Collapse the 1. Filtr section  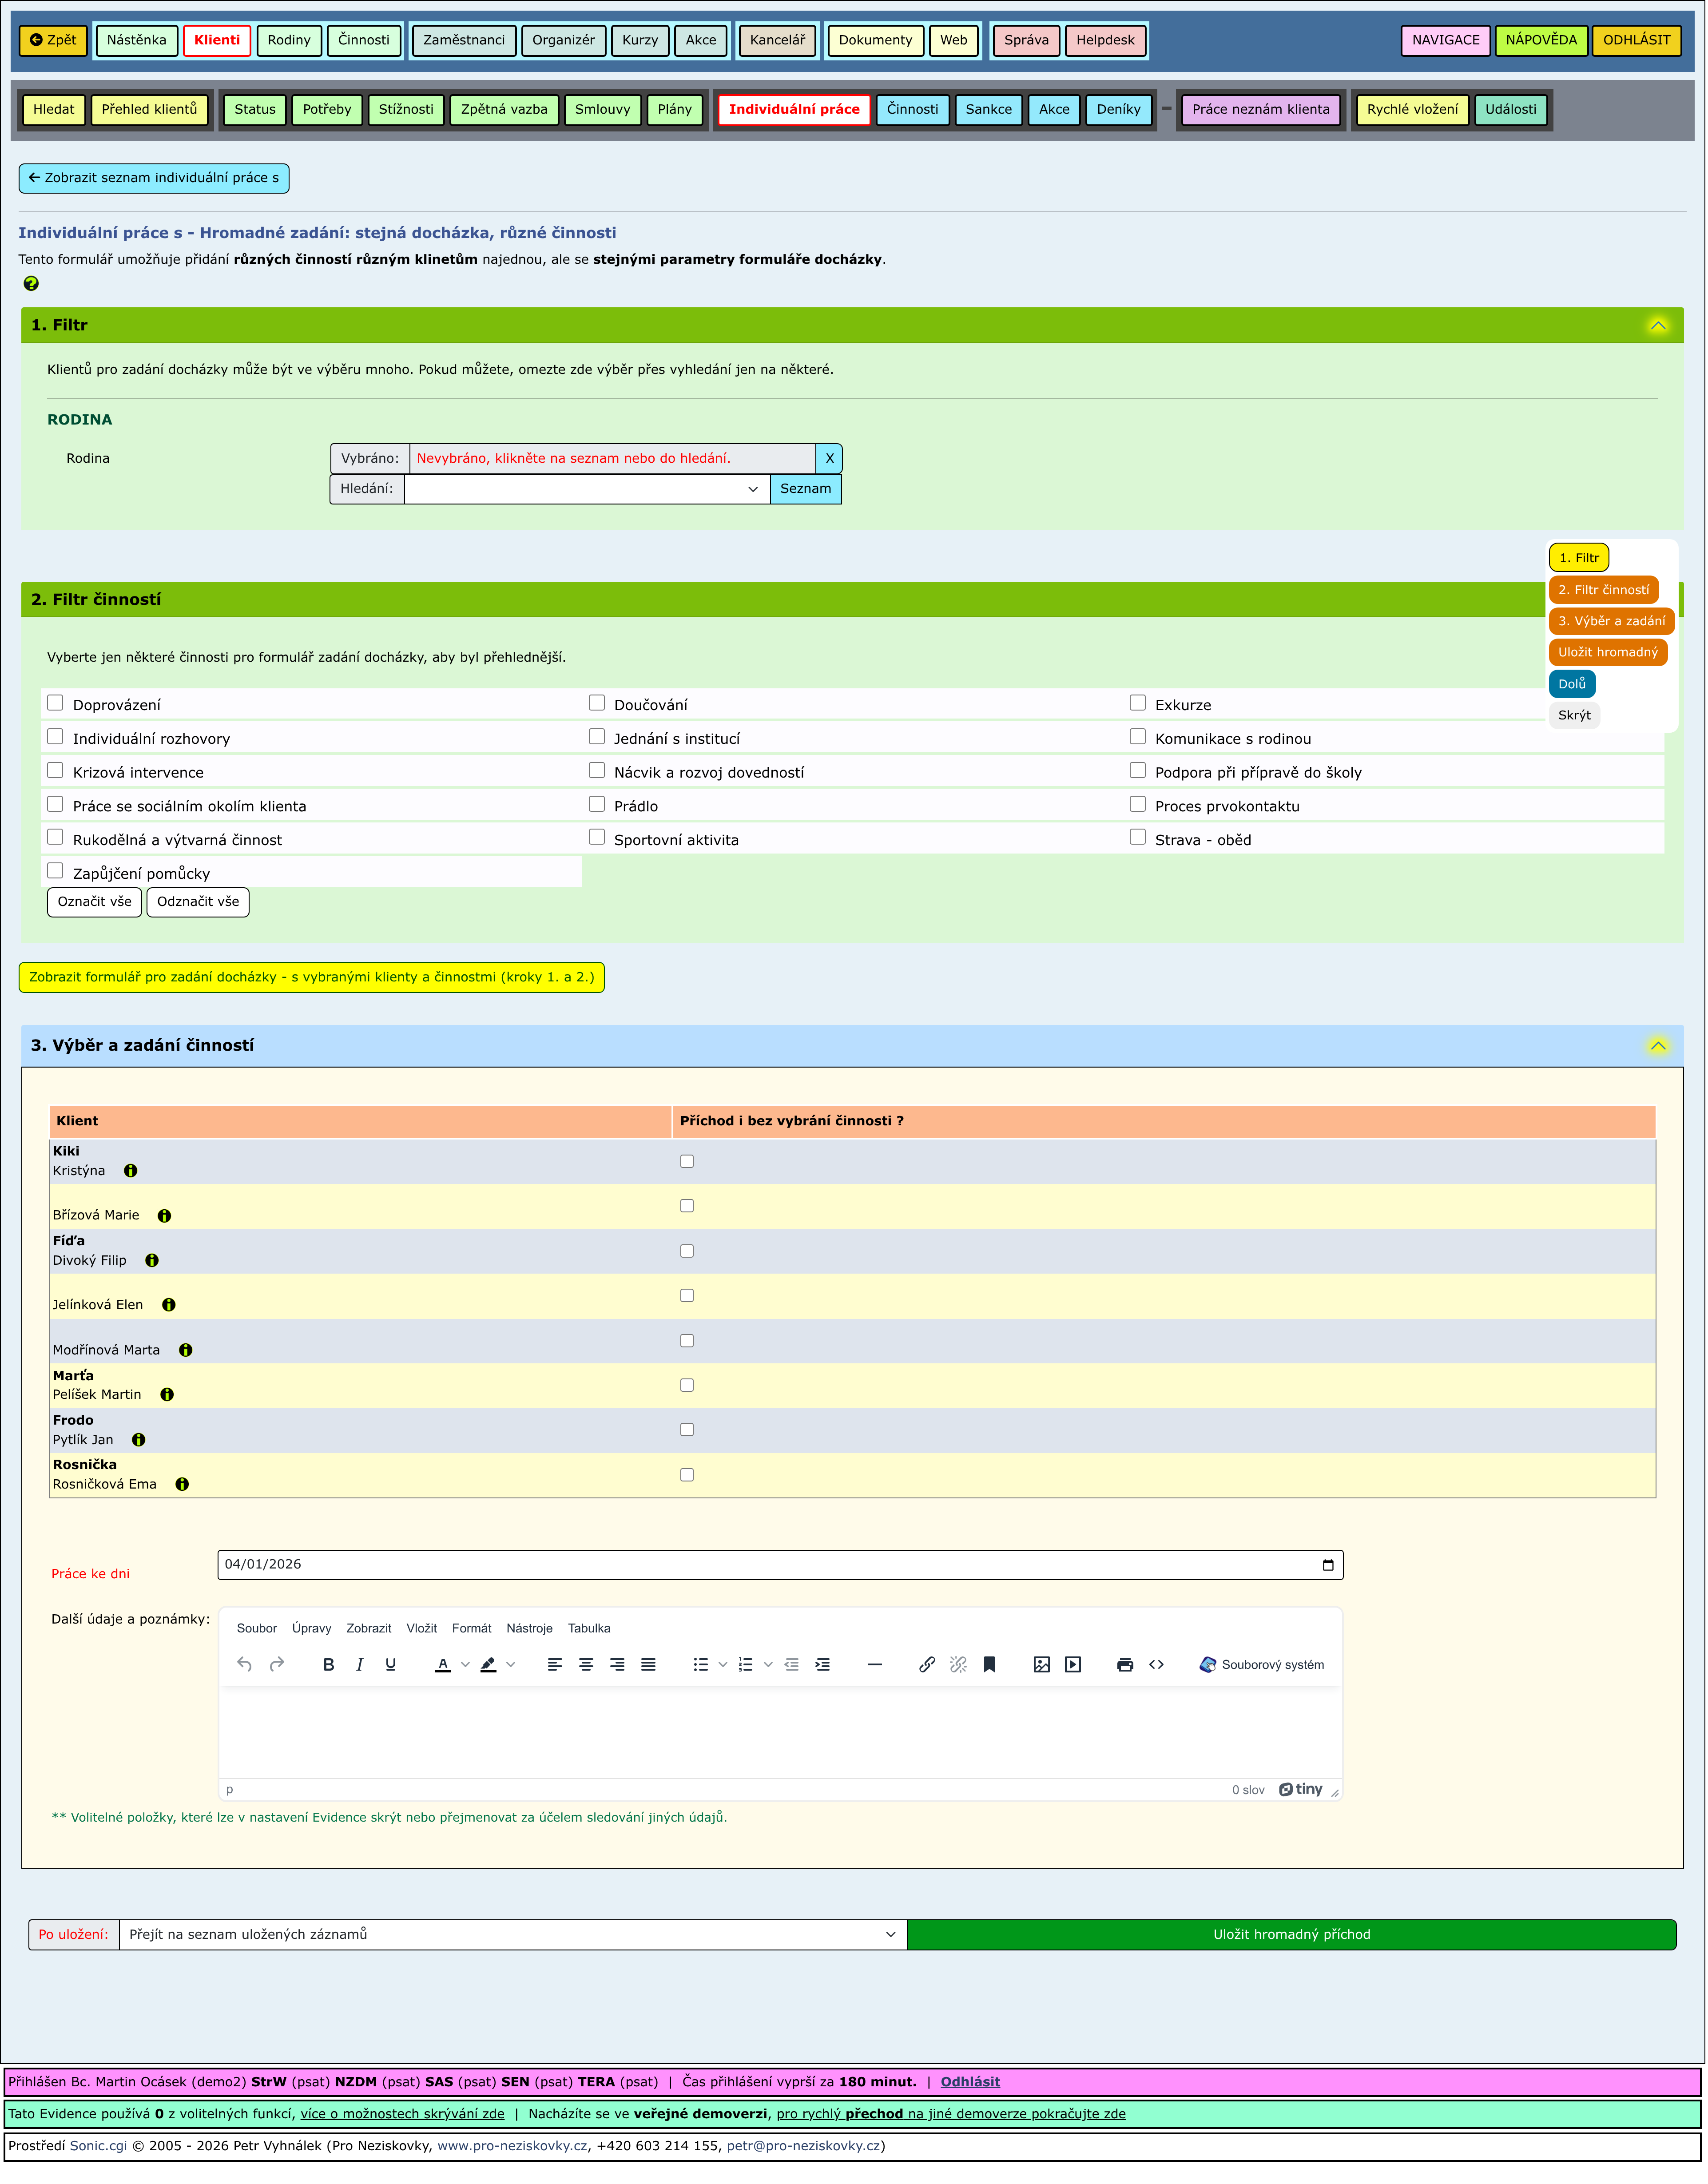click(1658, 326)
